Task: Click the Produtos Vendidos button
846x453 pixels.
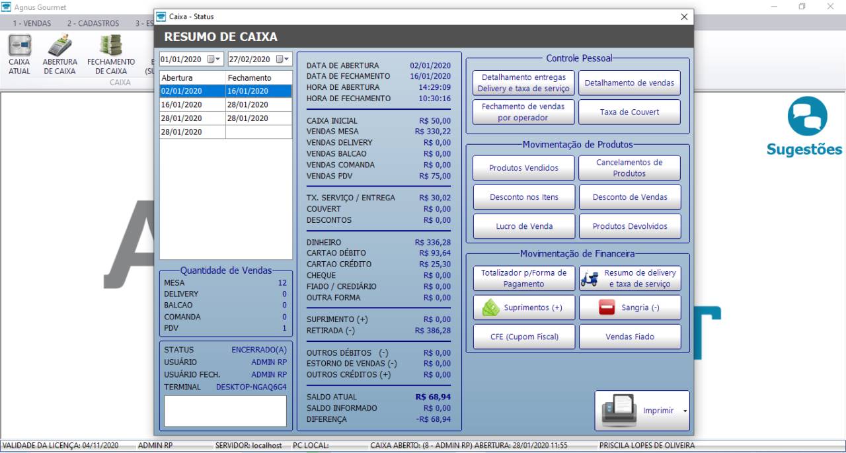Action: [523, 168]
